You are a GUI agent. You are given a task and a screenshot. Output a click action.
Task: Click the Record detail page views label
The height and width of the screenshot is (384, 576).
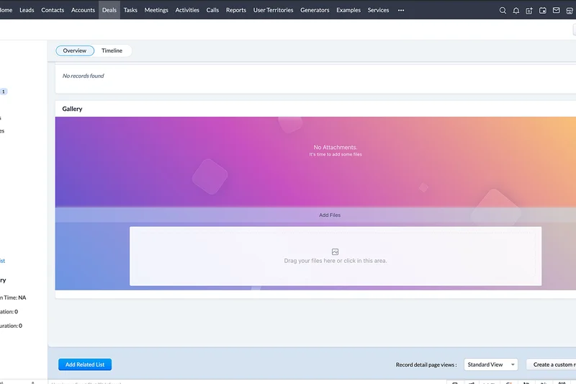(426, 365)
